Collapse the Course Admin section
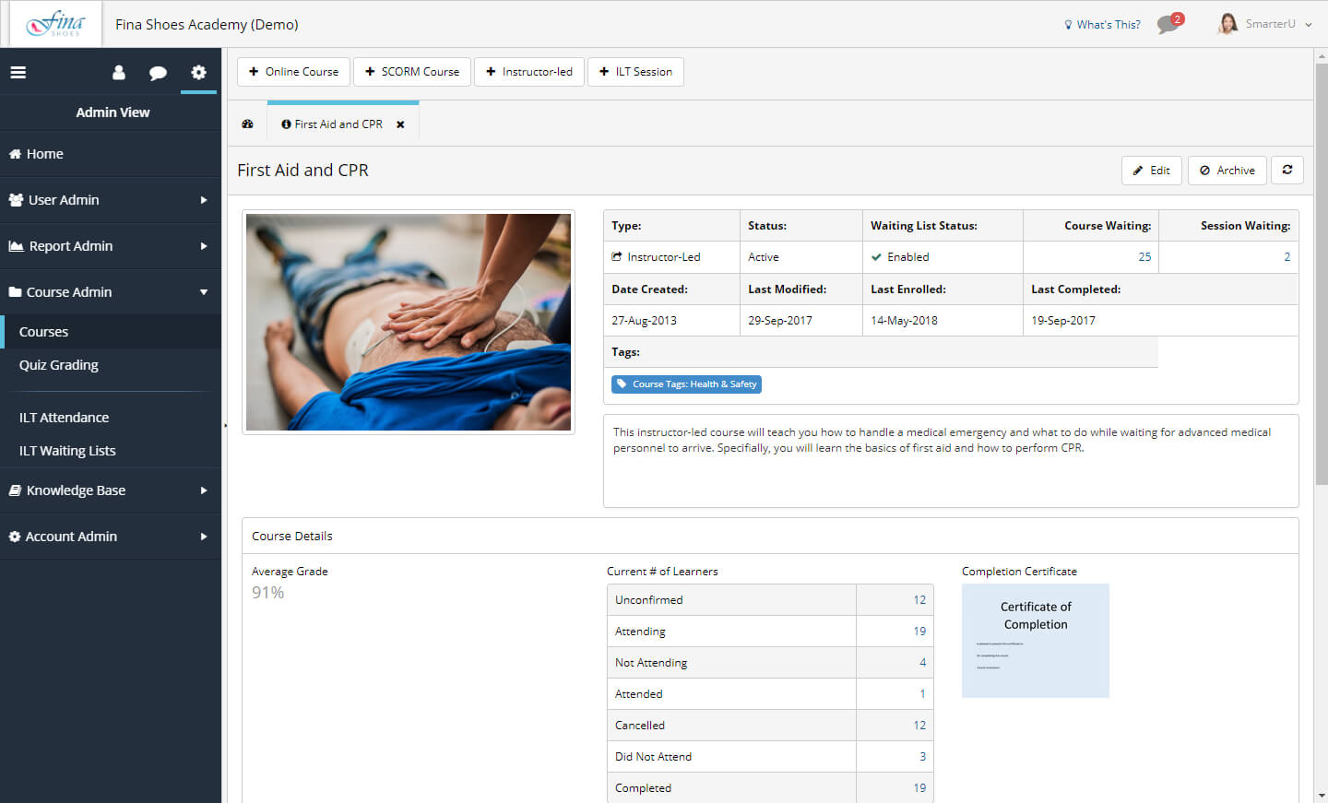 pos(111,292)
